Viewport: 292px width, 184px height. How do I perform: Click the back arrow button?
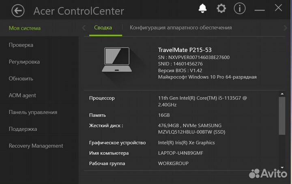[18, 11]
